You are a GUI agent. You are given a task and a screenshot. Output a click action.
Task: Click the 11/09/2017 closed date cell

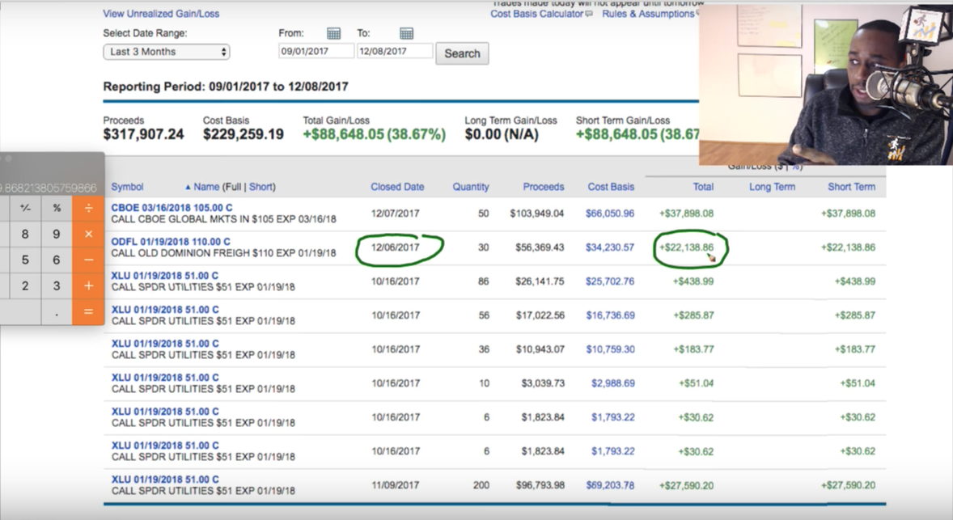pos(395,486)
